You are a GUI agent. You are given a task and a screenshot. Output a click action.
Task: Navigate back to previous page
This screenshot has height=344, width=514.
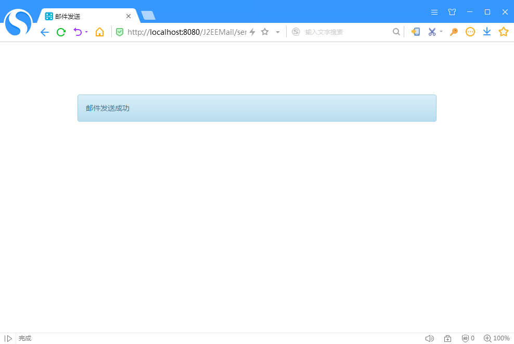(x=44, y=32)
